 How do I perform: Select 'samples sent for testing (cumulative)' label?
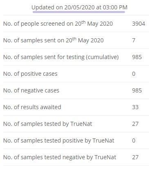coord(61,57)
